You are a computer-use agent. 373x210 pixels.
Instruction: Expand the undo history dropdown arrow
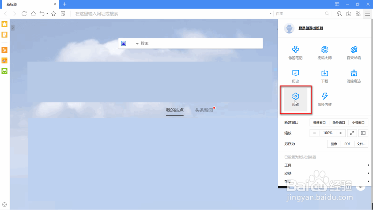coord(47,14)
